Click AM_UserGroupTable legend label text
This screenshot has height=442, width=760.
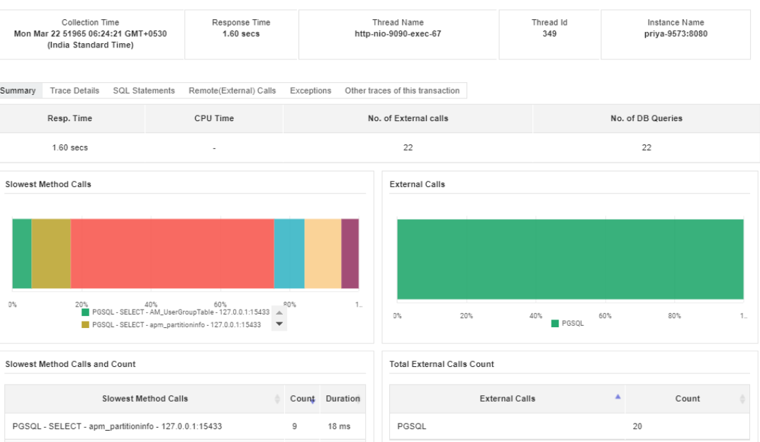pyautogui.click(x=181, y=312)
